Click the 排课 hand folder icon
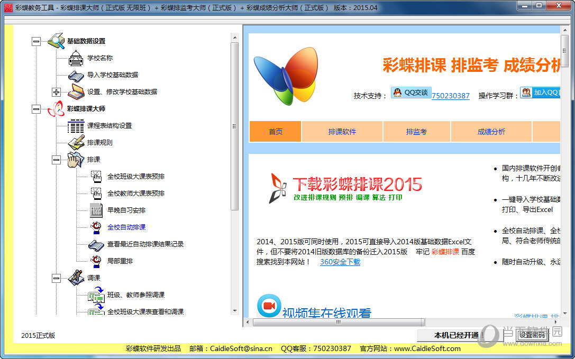Screen dimensions: 575x359 coord(76,160)
